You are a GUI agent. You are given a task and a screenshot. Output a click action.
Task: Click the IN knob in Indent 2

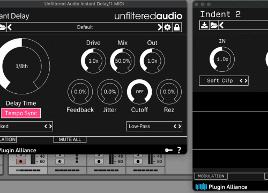tap(222, 59)
